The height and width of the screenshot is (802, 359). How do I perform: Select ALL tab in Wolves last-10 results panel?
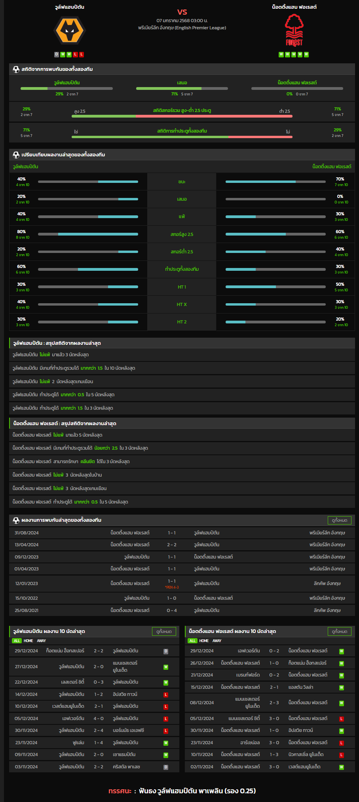point(17,640)
